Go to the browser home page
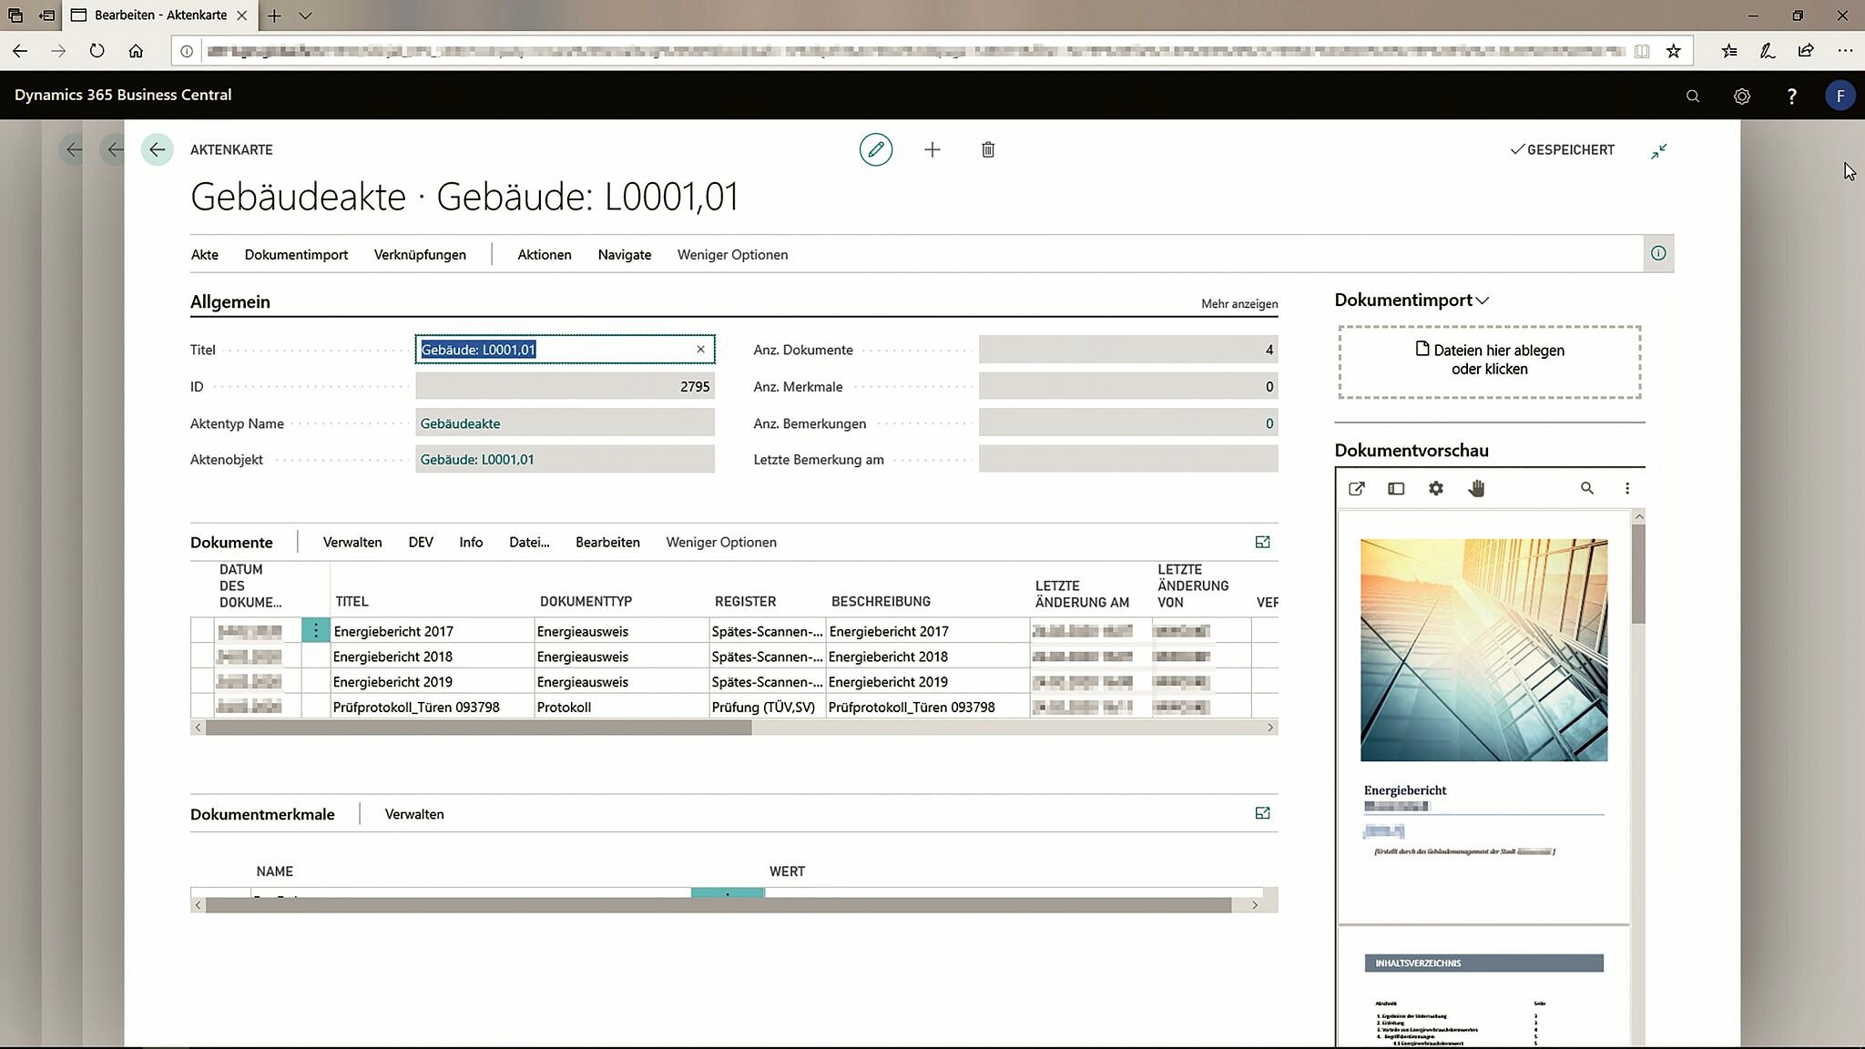The width and height of the screenshot is (1865, 1049). click(x=136, y=51)
